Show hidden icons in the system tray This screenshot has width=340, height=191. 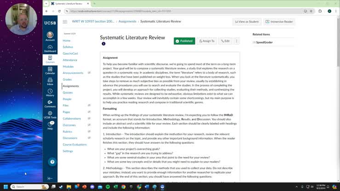296,187
